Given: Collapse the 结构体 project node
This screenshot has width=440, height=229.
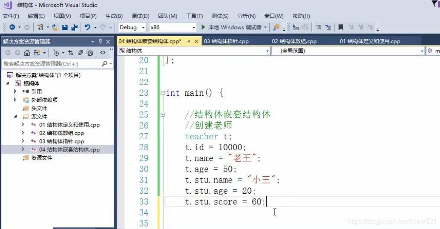Looking at the screenshot, I should (x=8, y=83).
